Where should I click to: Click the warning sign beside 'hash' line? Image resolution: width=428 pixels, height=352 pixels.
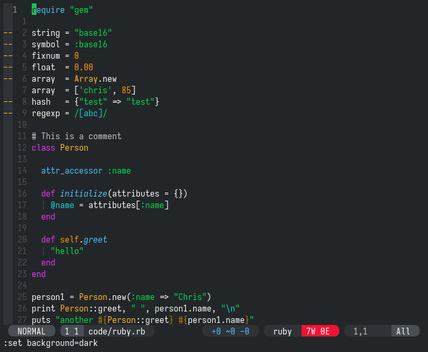(x=8, y=102)
